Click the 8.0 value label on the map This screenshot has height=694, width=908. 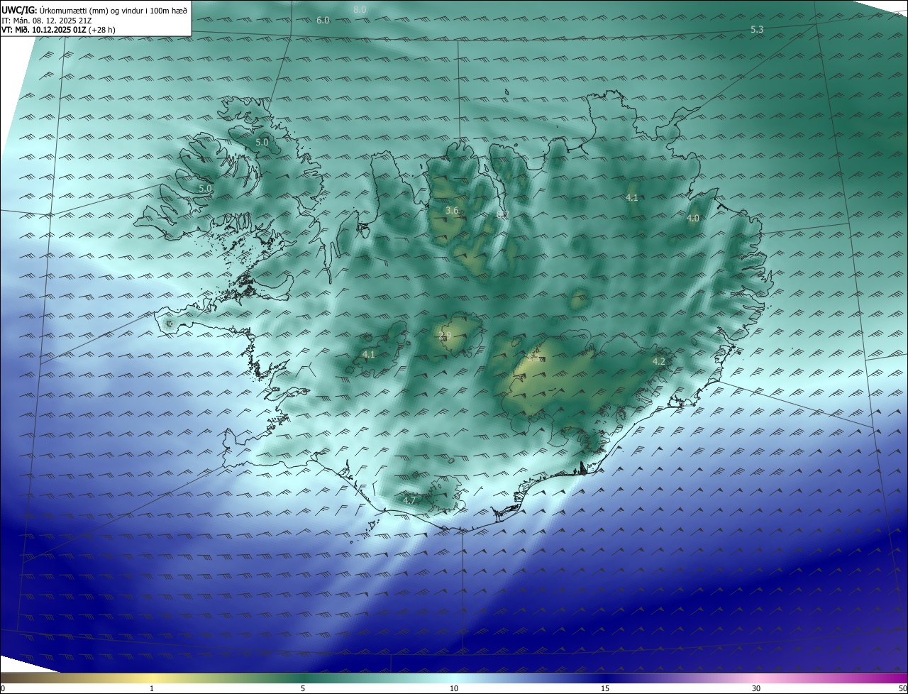point(360,9)
